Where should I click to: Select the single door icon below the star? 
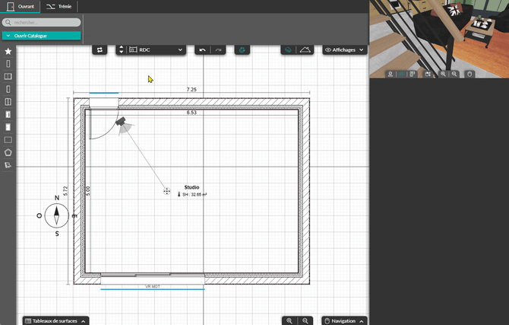(x=8, y=64)
